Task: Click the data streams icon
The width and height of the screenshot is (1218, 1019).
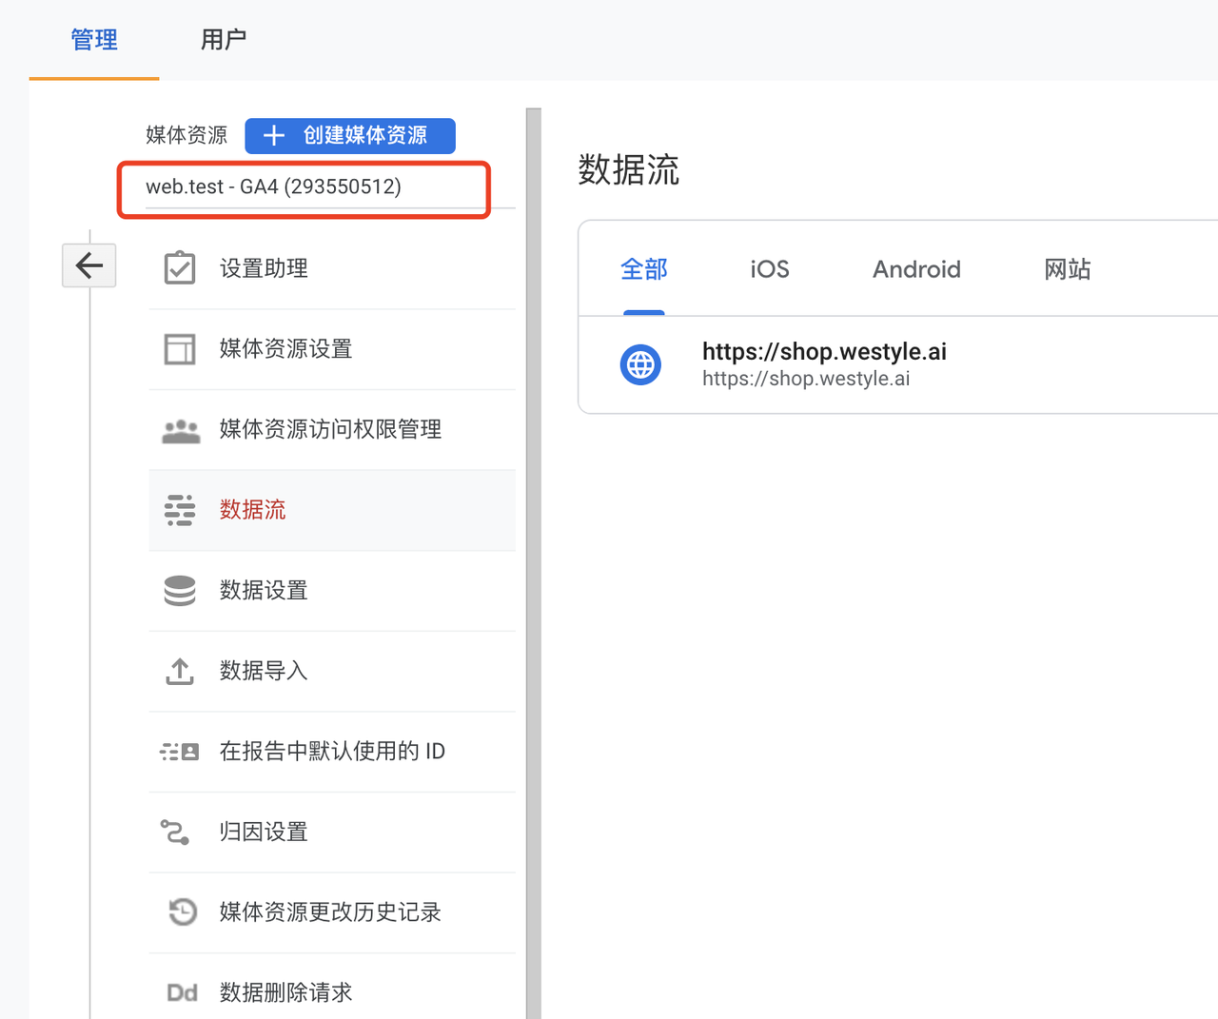Action: point(180,510)
